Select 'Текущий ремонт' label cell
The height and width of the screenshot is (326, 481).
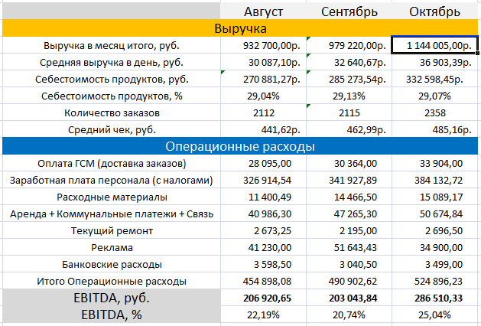pos(112,230)
